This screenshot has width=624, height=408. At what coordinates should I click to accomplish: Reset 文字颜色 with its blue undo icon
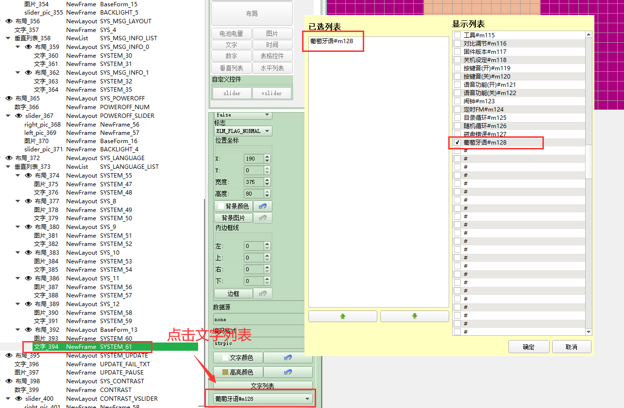click(x=288, y=358)
